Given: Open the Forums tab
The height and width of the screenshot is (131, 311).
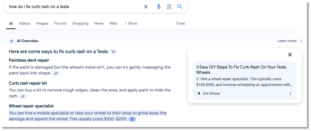Looking at the screenshot, I should [60, 23].
